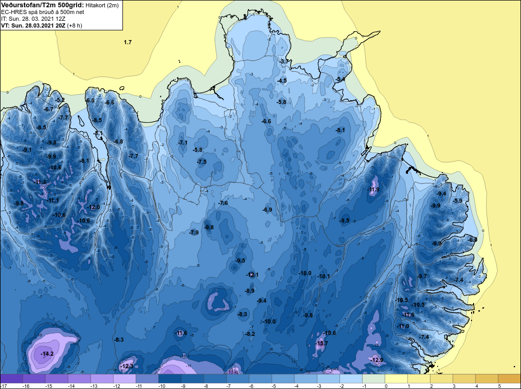Select the orange legend swatch labeled 5
This screenshot has width=521, height=389.
pyautogui.click(x=509, y=379)
